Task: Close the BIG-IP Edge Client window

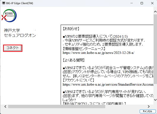Action: point(152,3)
